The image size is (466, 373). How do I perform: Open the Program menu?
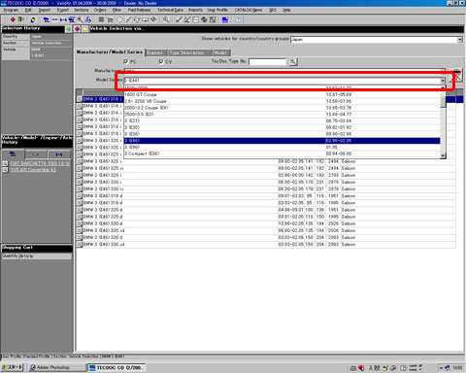[x=11, y=10]
